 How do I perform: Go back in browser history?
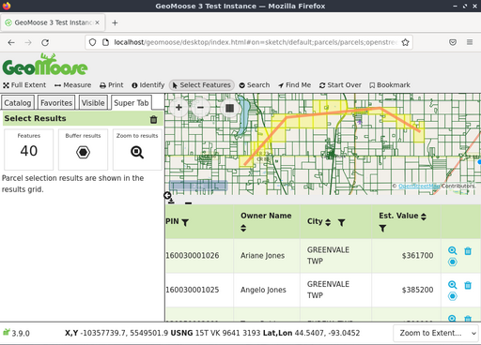click(11, 42)
